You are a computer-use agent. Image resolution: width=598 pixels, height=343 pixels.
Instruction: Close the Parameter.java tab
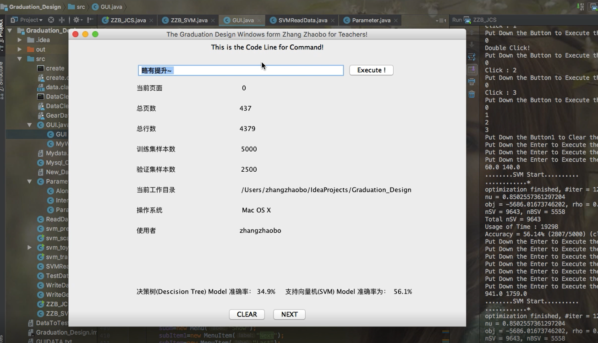(x=396, y=21)
